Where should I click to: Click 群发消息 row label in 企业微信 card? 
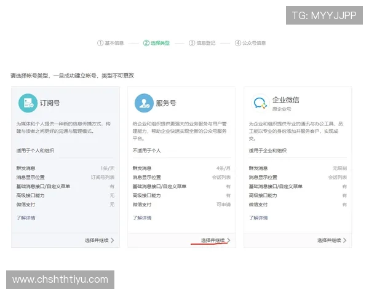tap(258, 168)
